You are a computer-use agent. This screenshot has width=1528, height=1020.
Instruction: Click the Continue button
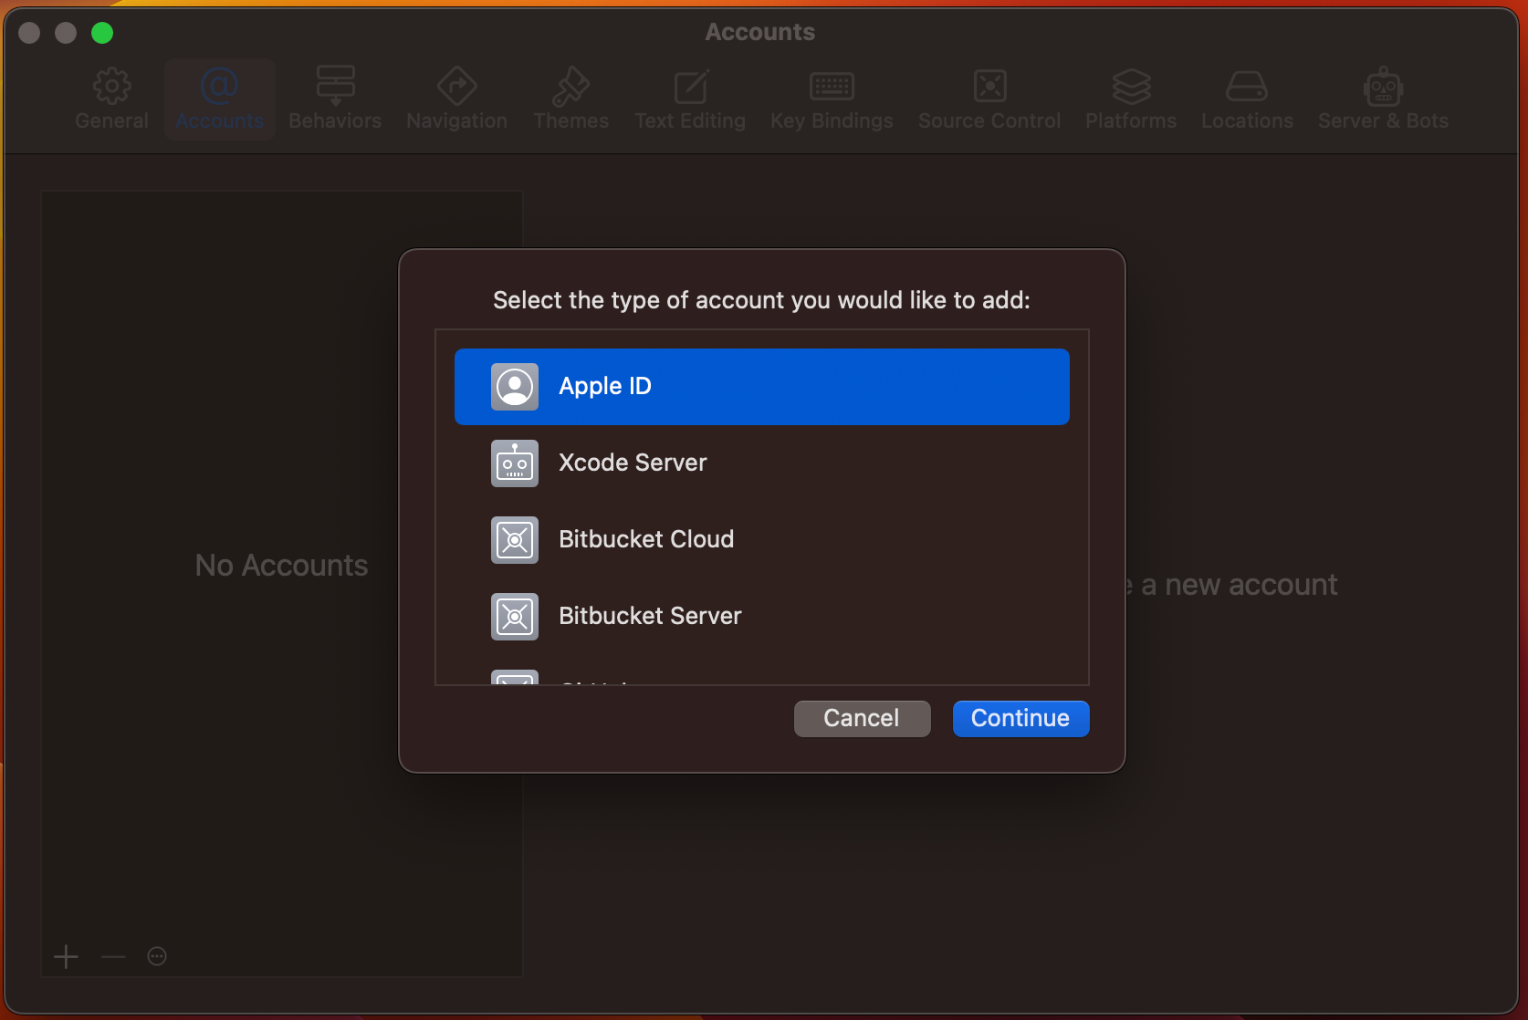1020,719
